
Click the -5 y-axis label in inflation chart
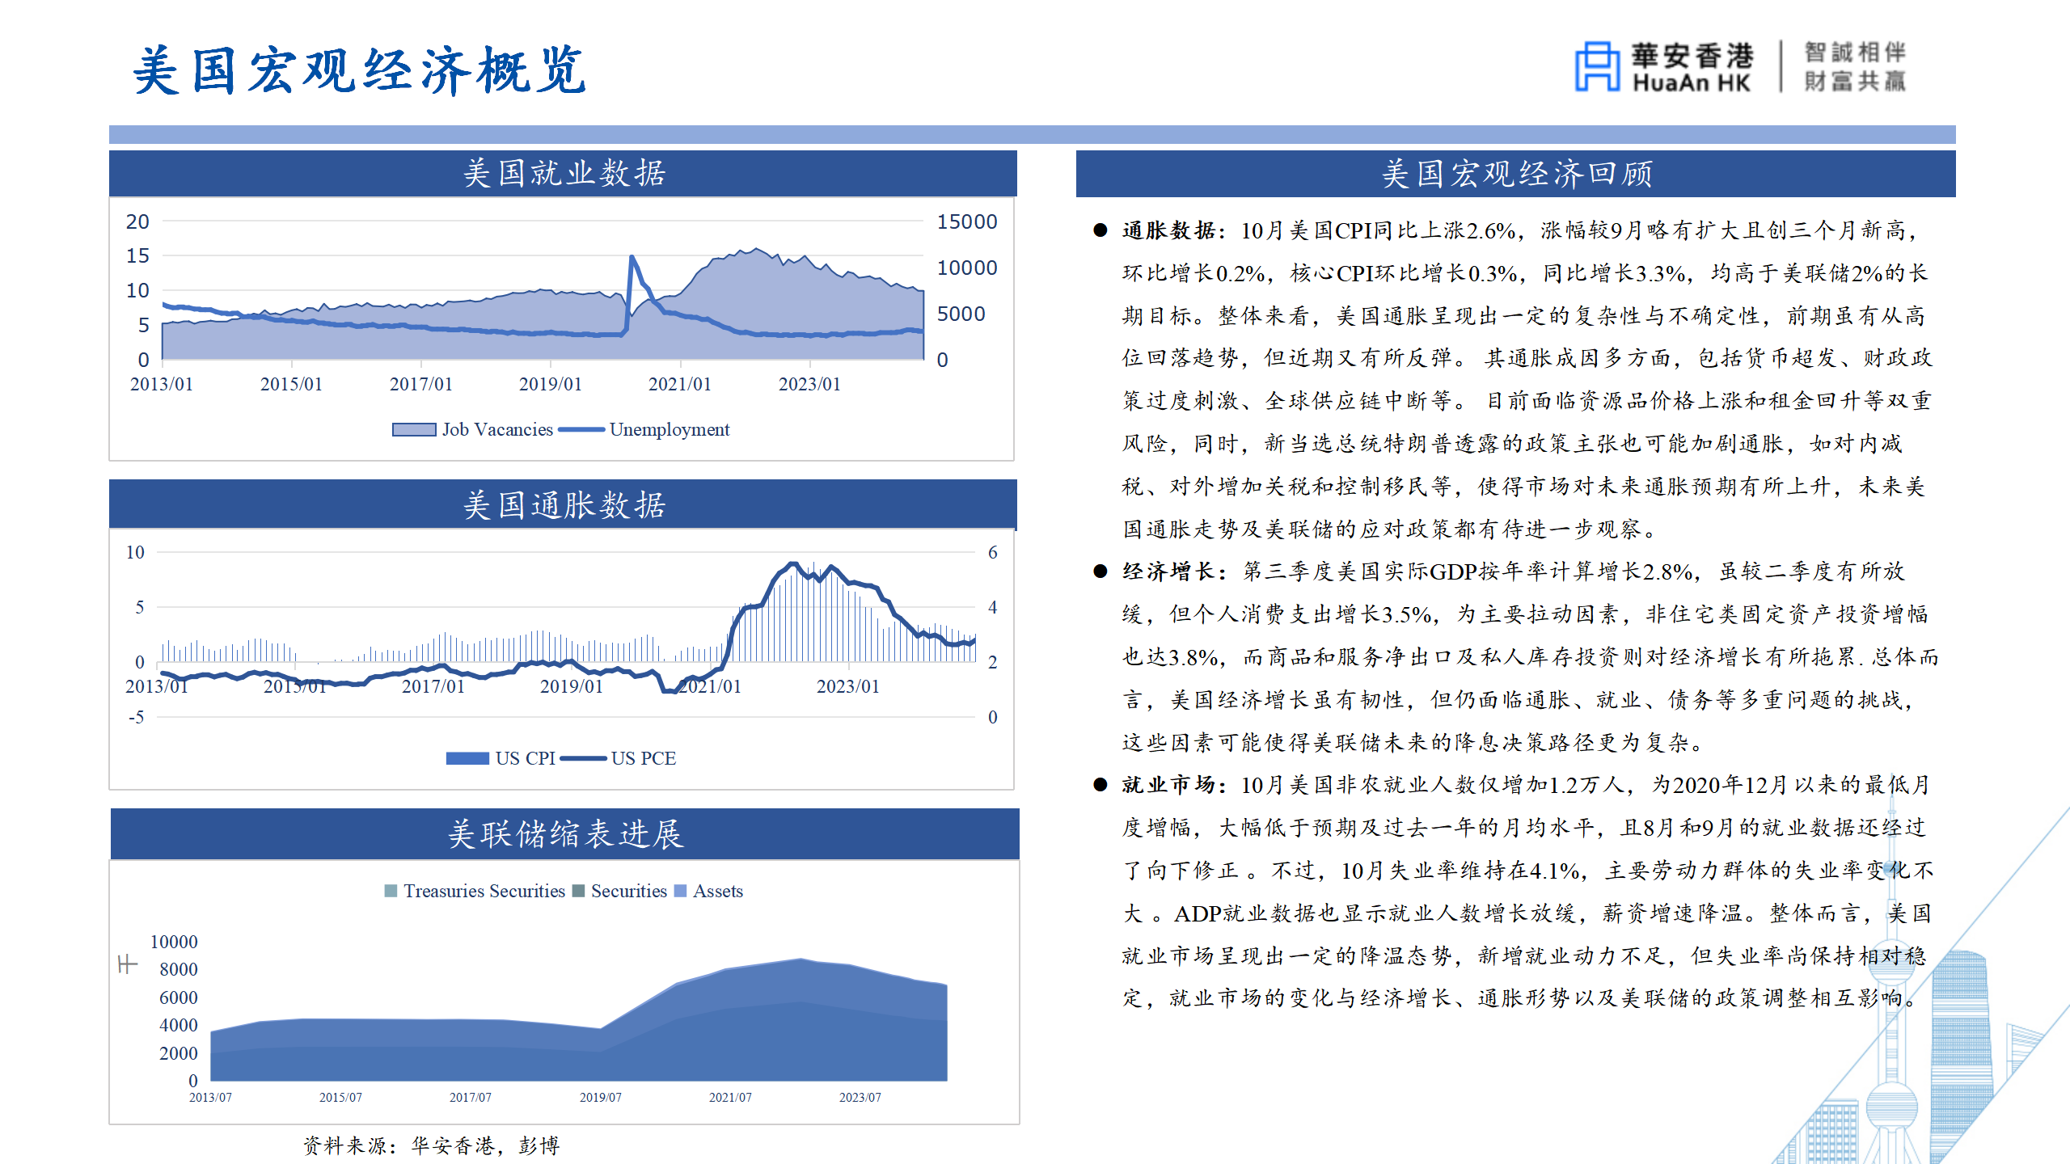pyautogui.click(x=136, y=717)
